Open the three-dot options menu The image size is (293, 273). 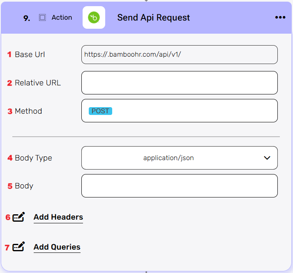pyautogui.click(x=280, y=18)
